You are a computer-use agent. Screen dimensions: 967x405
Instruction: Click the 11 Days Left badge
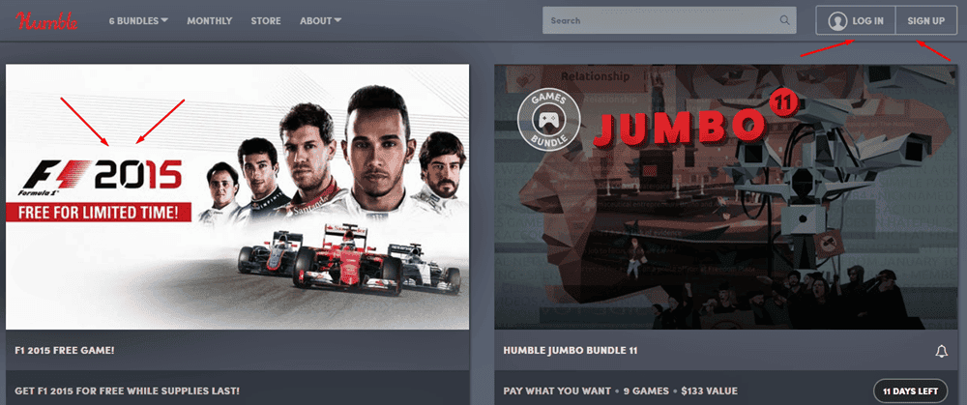910,391
